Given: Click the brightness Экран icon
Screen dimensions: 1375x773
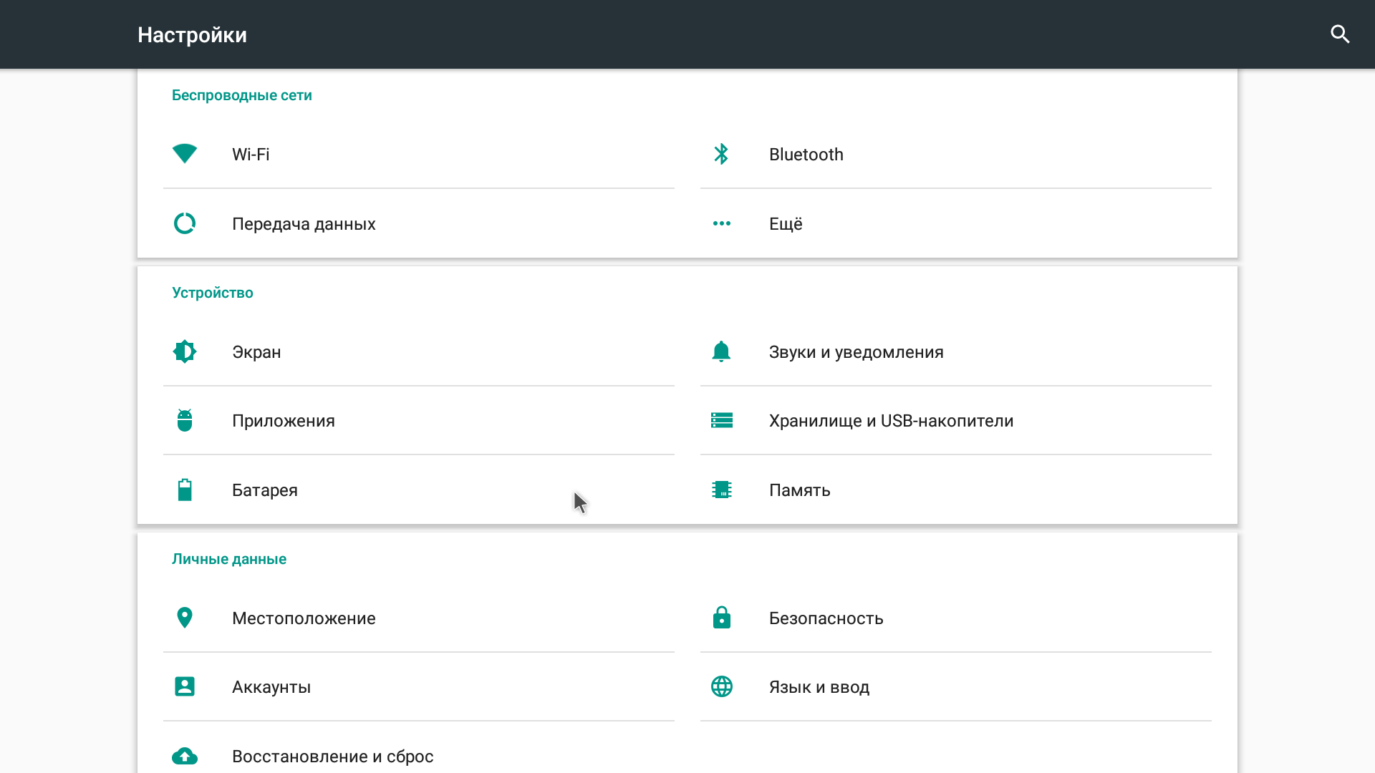Looking at the screenshot, I should click(185, 351).
